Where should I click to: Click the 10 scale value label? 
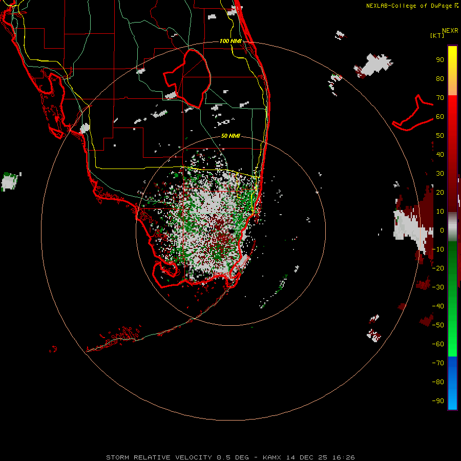[x=440, y=212]
